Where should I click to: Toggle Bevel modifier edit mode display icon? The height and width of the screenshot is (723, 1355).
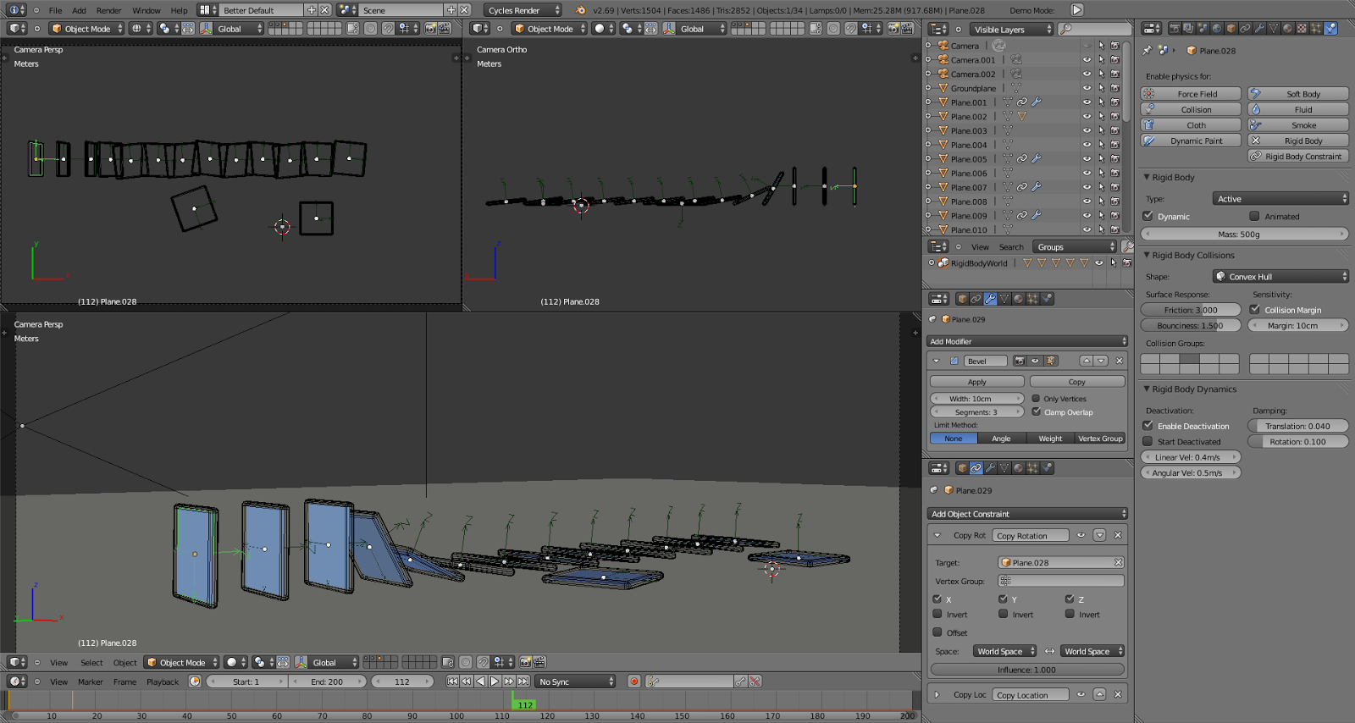(x=1050, y=361)
